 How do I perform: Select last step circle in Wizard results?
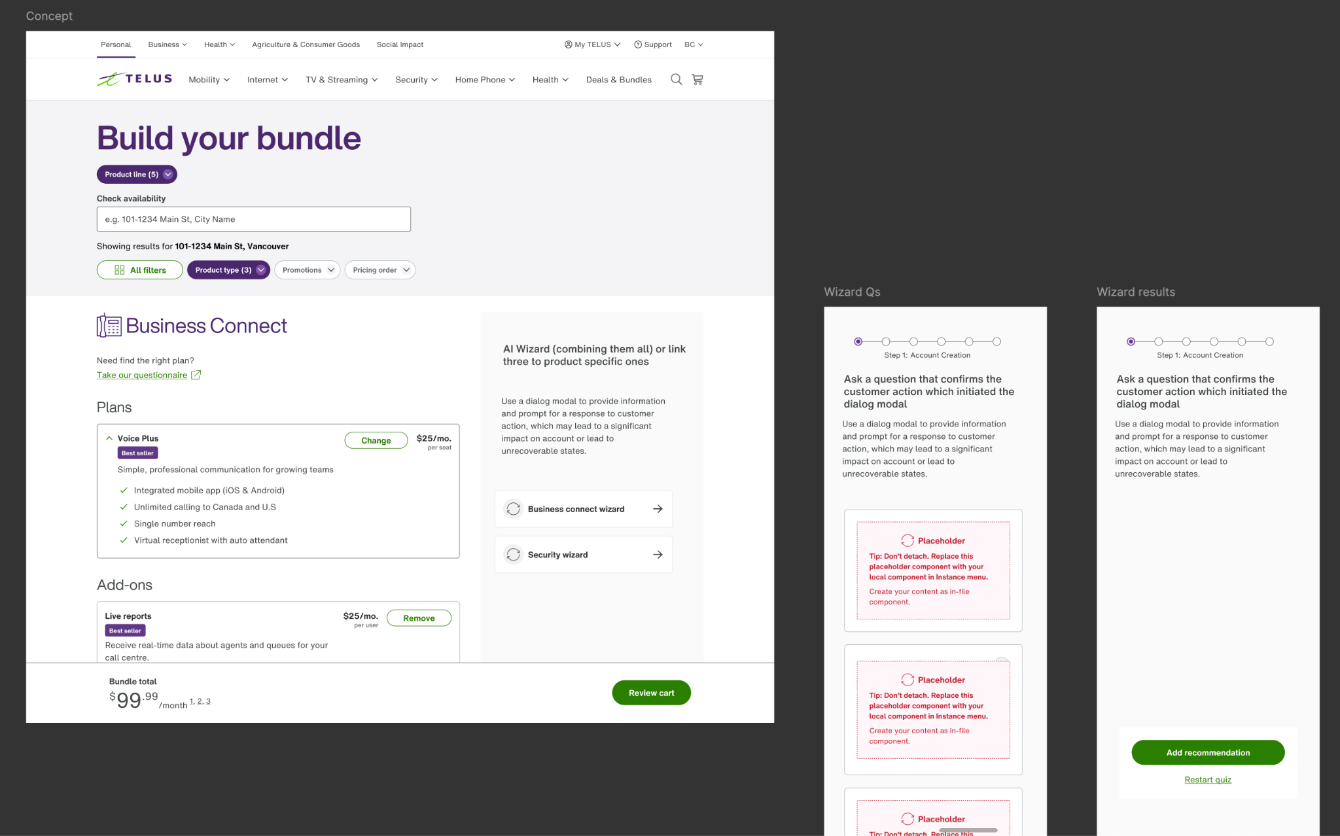click(1269, 341)
